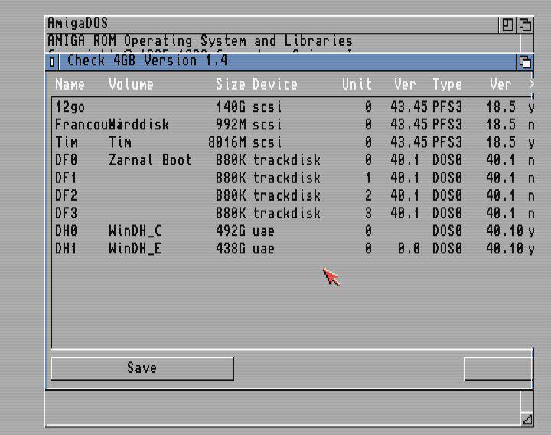
Task: Click the Check 4GB Version 1.4 title bar
Action: [288, 62]
